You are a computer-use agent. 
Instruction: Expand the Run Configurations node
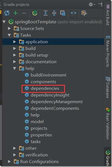(9, 162)
